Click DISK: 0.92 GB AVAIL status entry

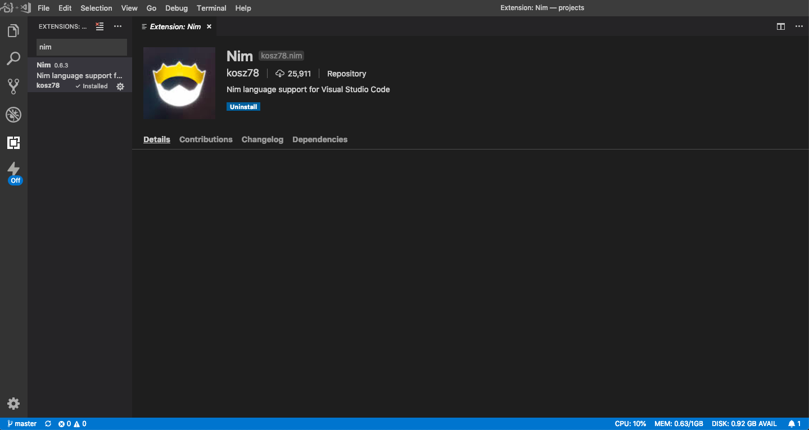pyautogui.click(x=744, y=424)
